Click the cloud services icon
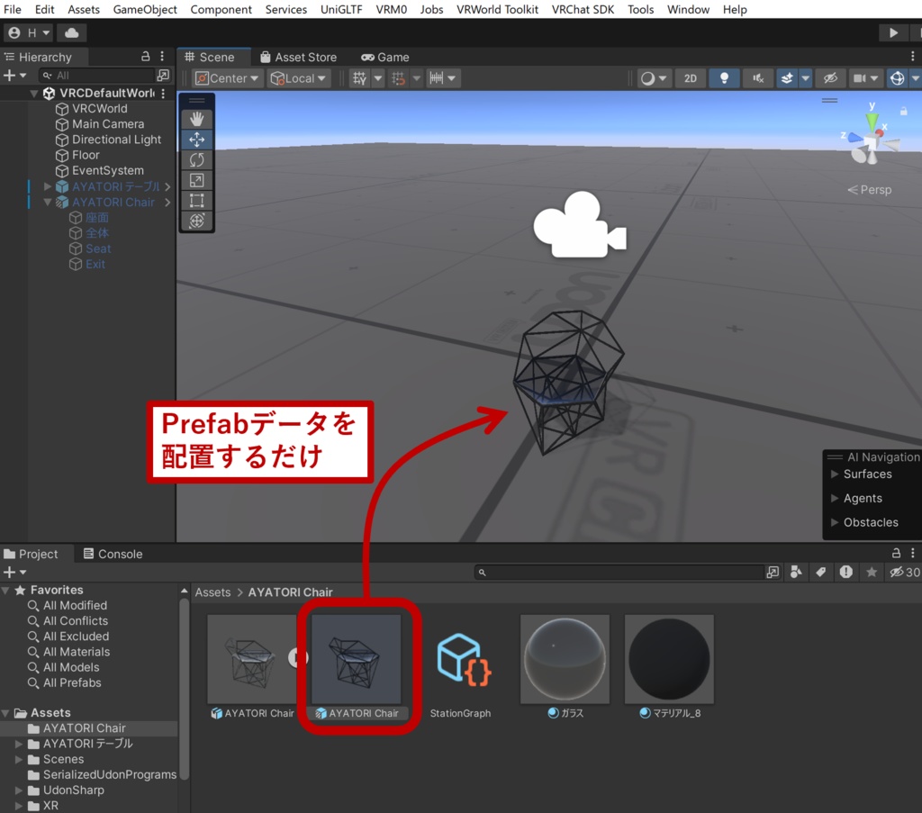 click(x=72, y=33)
